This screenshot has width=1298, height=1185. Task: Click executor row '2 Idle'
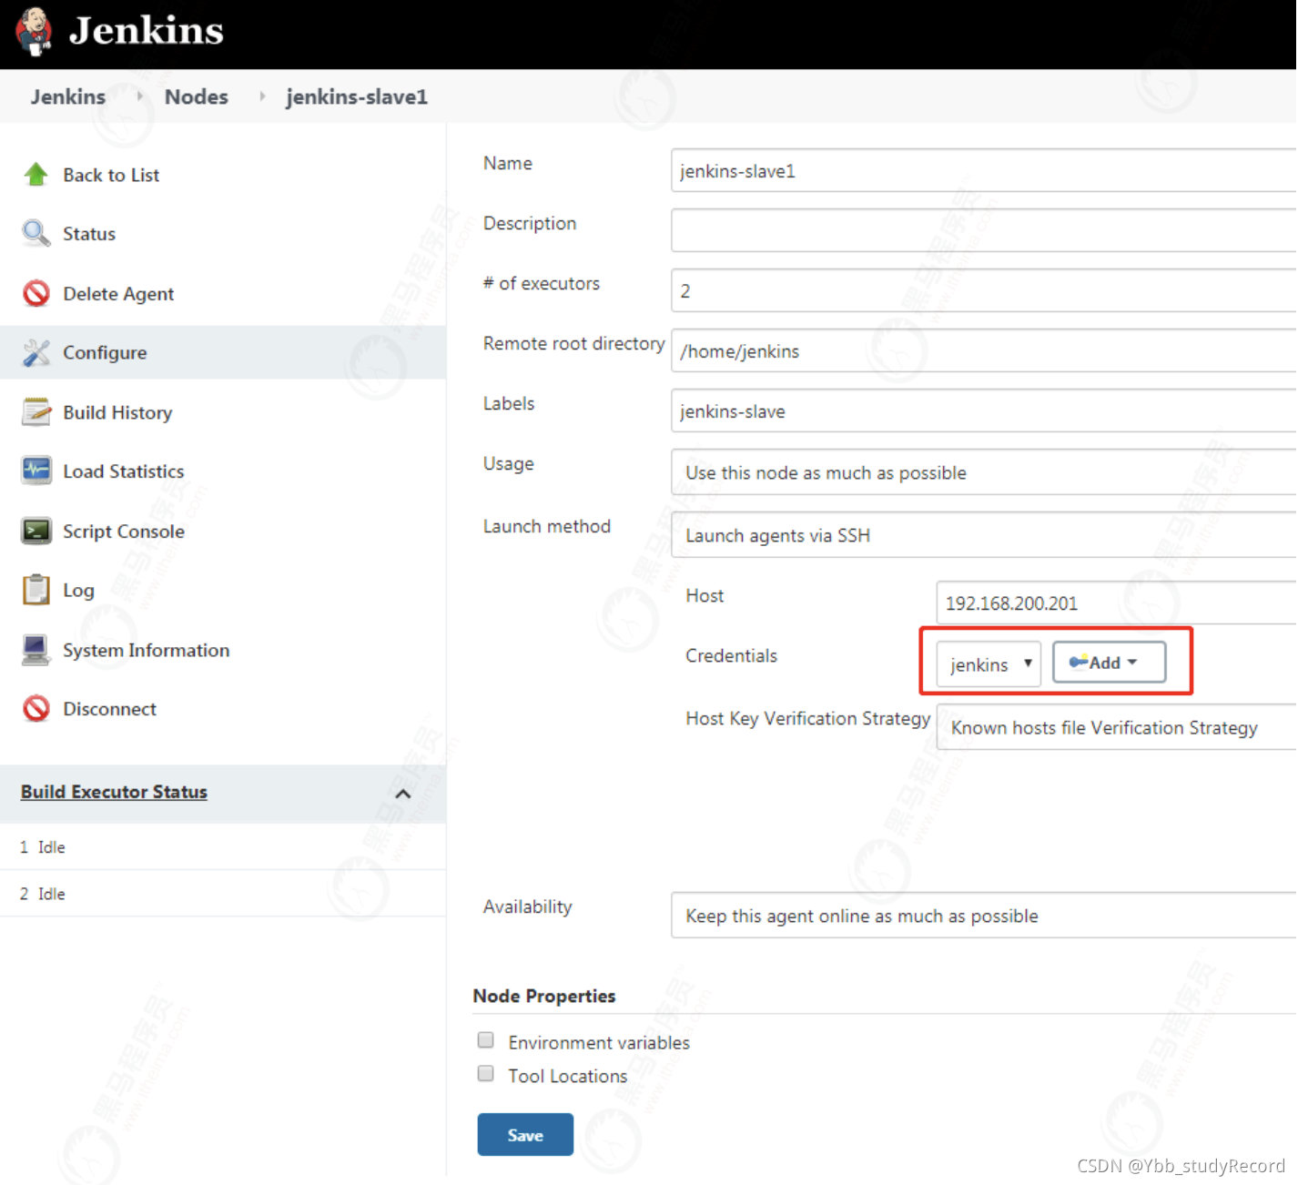[x=223, y=894]
